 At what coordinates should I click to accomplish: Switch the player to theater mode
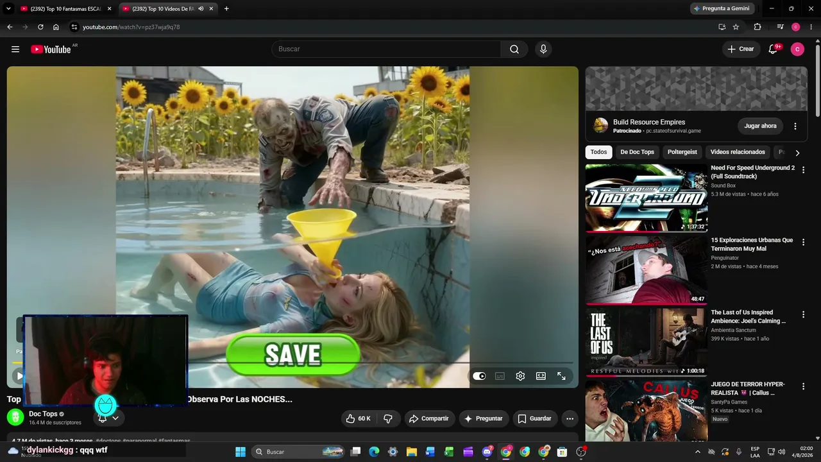(541, 376)
